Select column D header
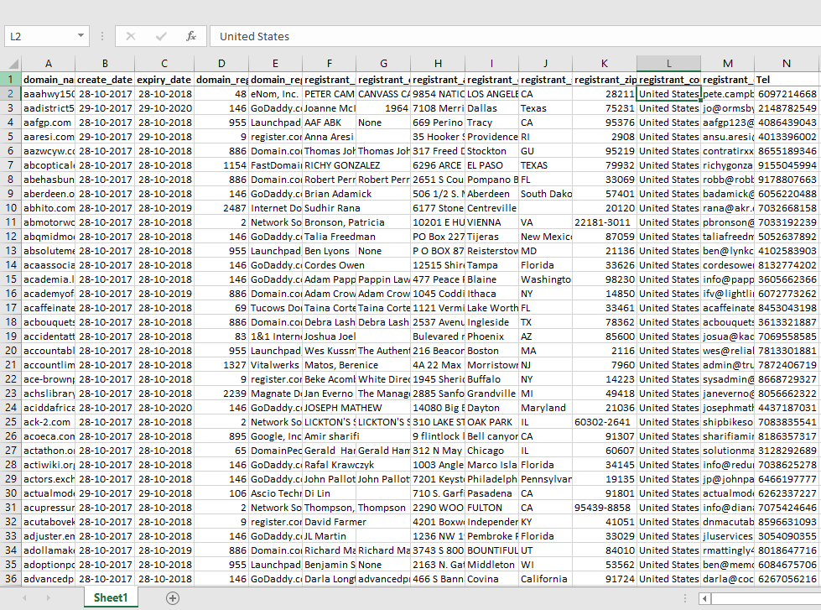Viewport: 821px width, 610px height. [x=221, y=64]
